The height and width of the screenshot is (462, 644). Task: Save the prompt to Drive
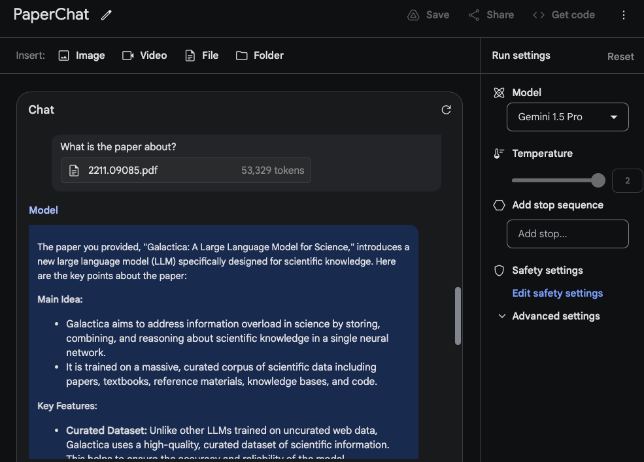(428, 15)
